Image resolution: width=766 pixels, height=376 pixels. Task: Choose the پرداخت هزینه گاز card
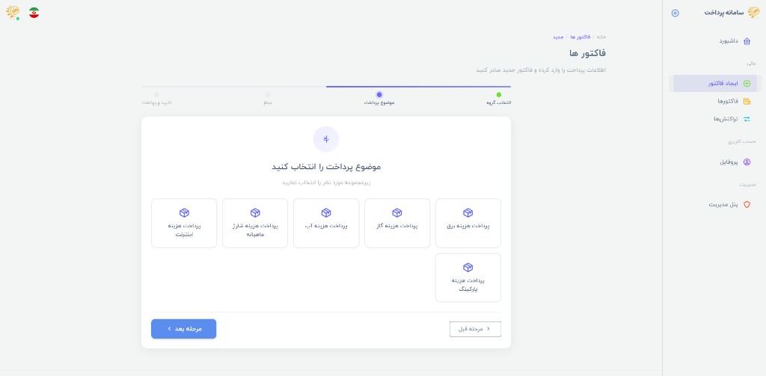tap(397, 224)
